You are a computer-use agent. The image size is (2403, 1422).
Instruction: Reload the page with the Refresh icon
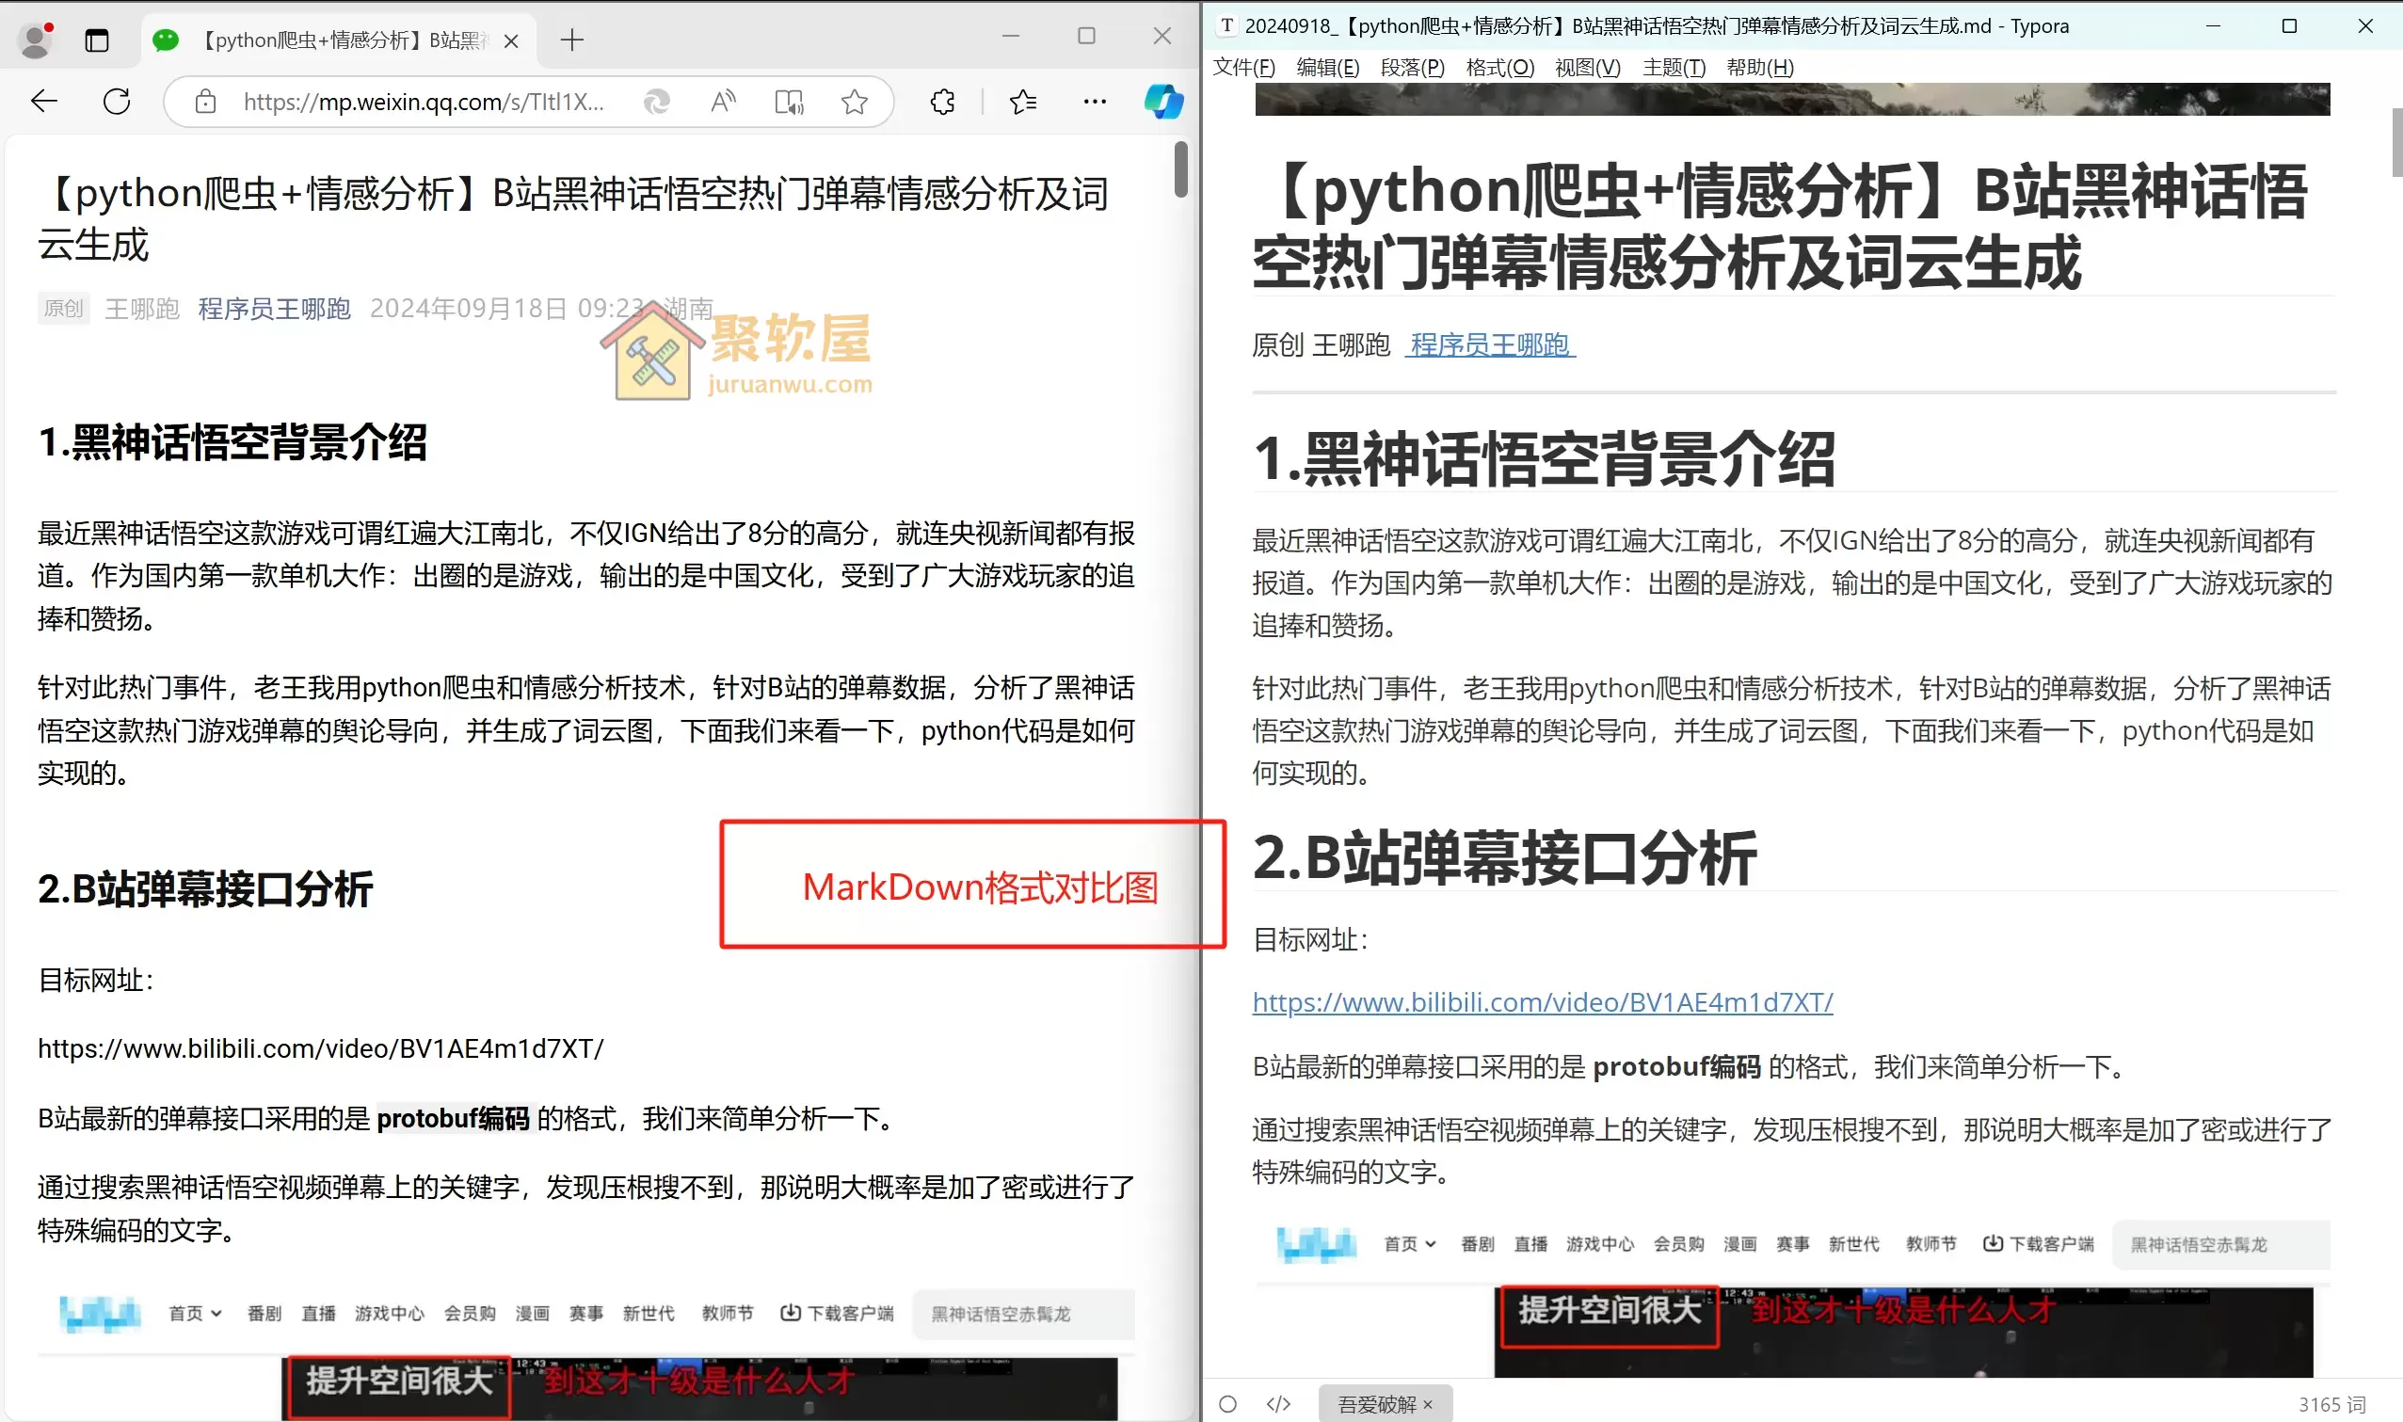[116, 101]
